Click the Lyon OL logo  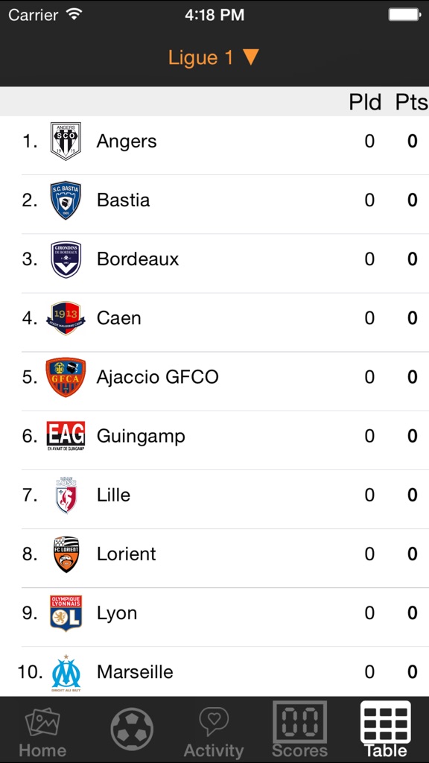click(65, 612)
